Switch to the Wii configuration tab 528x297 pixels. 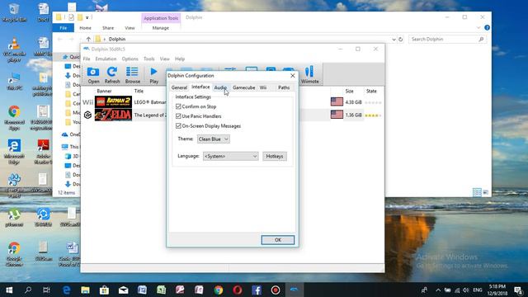pyautogui.click(x=263, y=87)
